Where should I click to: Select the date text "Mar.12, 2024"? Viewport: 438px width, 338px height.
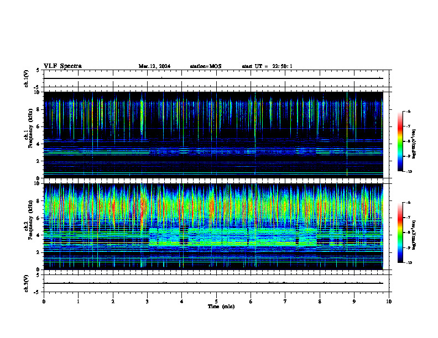click(154, 66)
